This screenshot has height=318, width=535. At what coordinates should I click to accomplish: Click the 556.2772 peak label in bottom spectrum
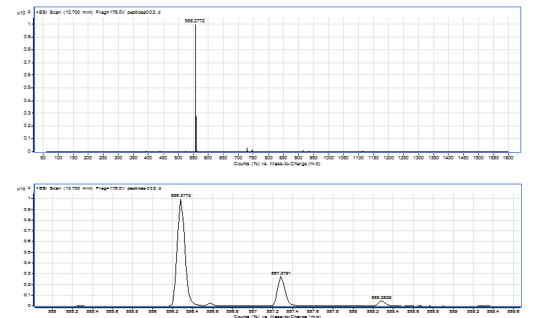pyautogui.click(x=180, y=196)
